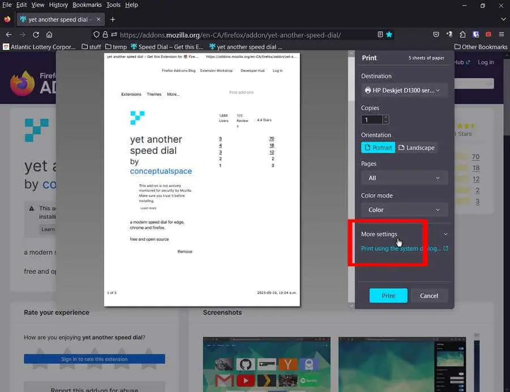
Task: Open the first Screenshots thumbnail
Action: point(267,364)
